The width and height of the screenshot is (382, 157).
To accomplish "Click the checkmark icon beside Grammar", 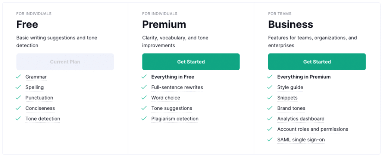I will pos(18,76).
